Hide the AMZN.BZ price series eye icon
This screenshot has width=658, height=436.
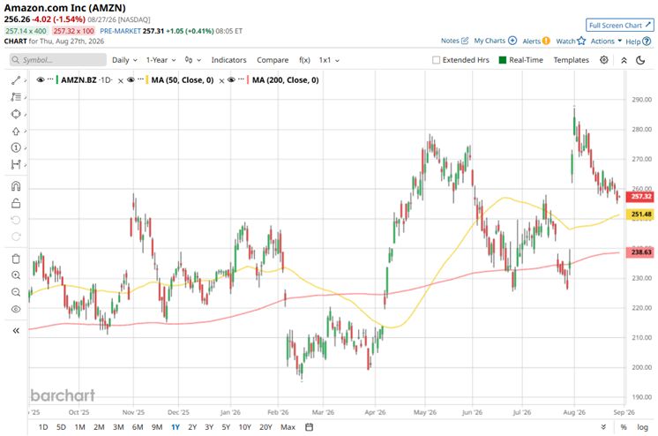coord(41,79)
